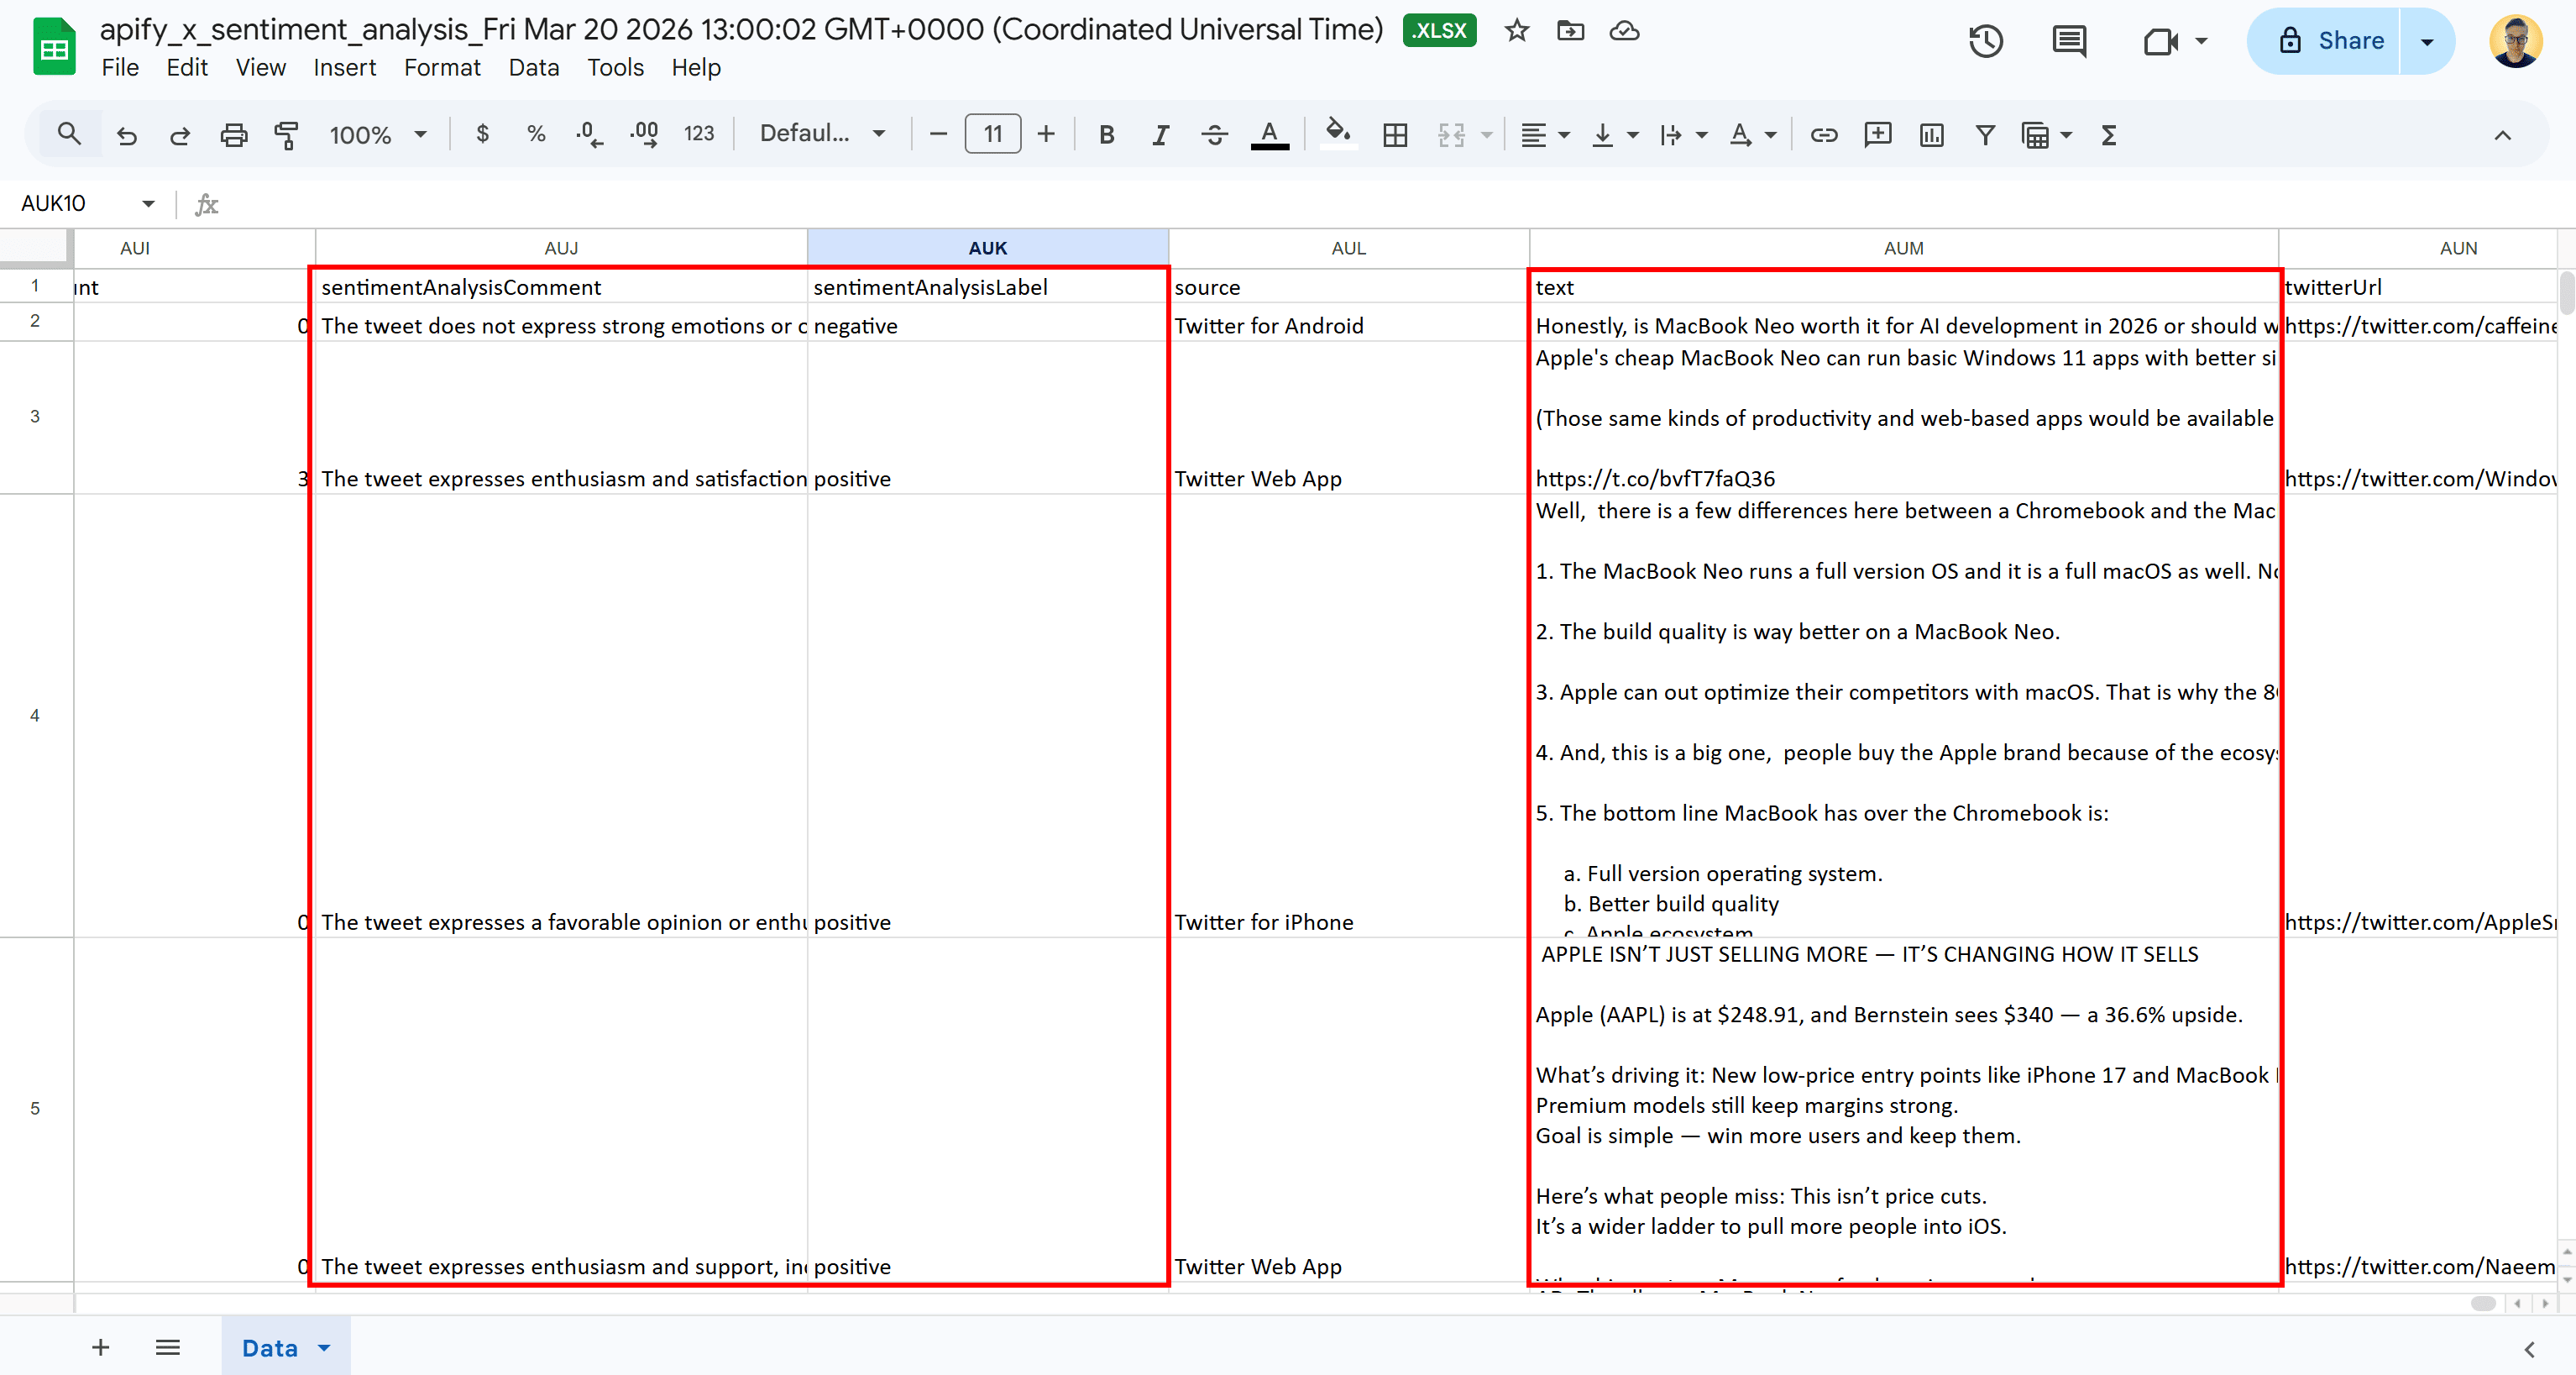Toggle italic text formatting
2576x1375 pixels.
(1160, 135)
